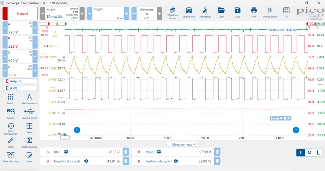Increase Channel D range
325x171 pixels.
pyautogui.click(x=35, y=71)
